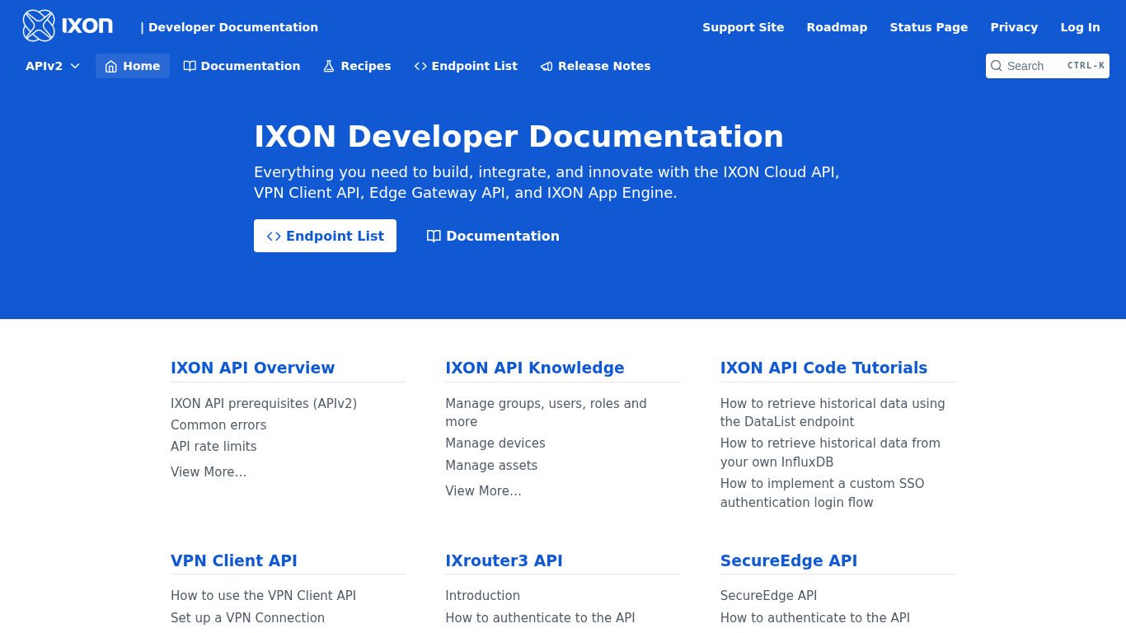Image resolution: width=1126 pixels, height=633 pixels.
Task: Open SecureEdge How to authenticate to the API
Action: [x=815, y=618]
